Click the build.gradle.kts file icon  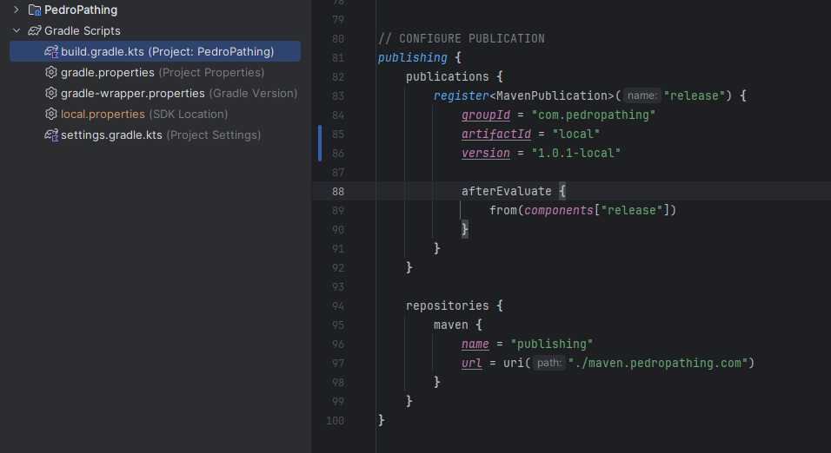tap(51, 51)
